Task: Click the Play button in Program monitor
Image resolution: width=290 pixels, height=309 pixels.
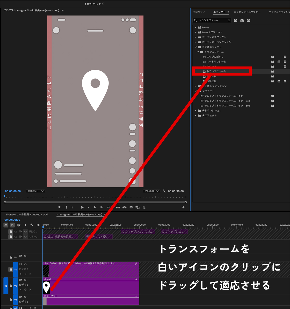Action: [95, 207]
